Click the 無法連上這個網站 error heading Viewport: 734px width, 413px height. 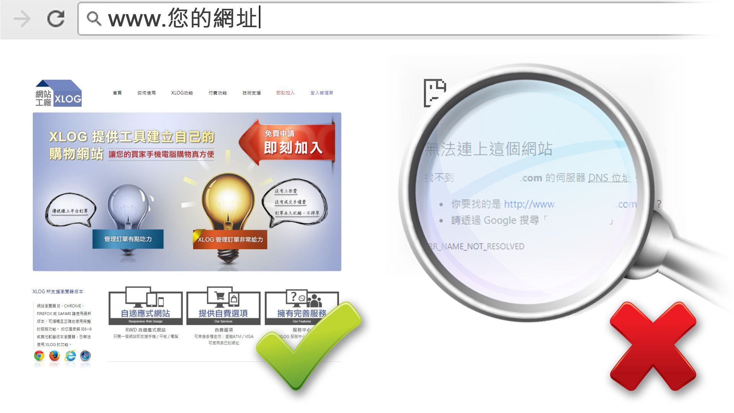coord(489,149)
